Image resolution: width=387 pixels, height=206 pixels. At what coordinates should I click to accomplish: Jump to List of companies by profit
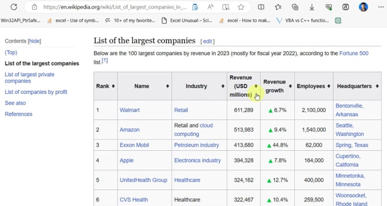(x=36, y=92)
